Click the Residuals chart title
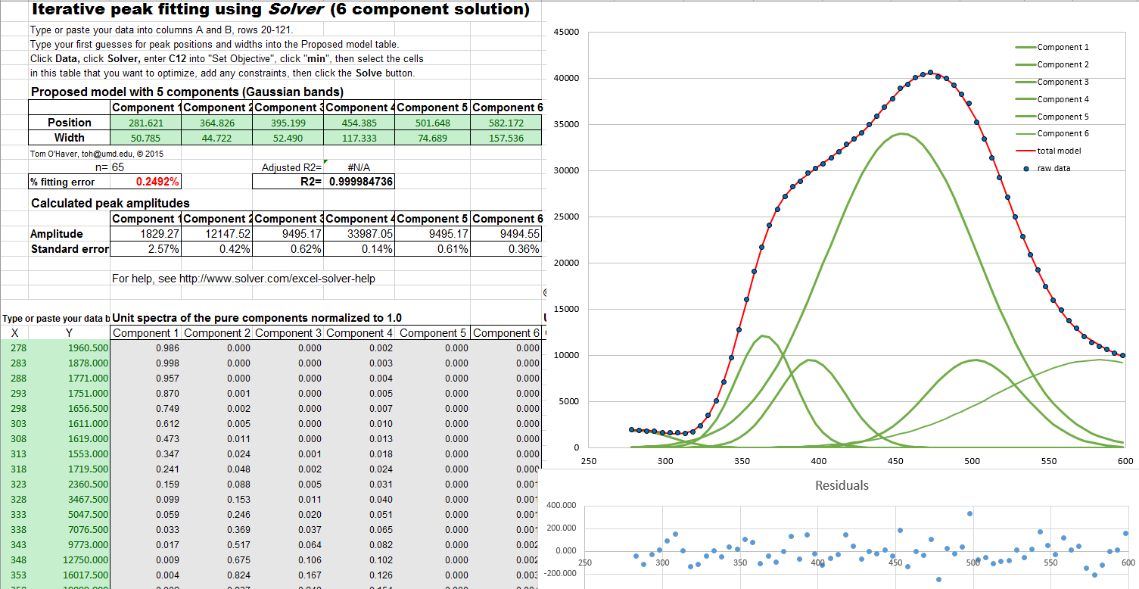The image size is (1139, 589). tap(842, 485)
